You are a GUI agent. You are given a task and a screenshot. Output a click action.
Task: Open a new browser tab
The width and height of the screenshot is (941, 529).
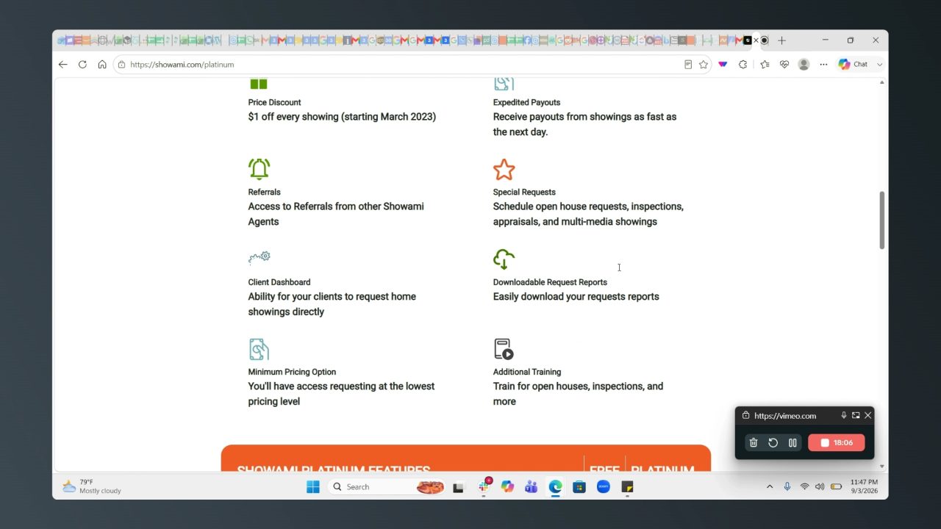(x=781, y=40)
